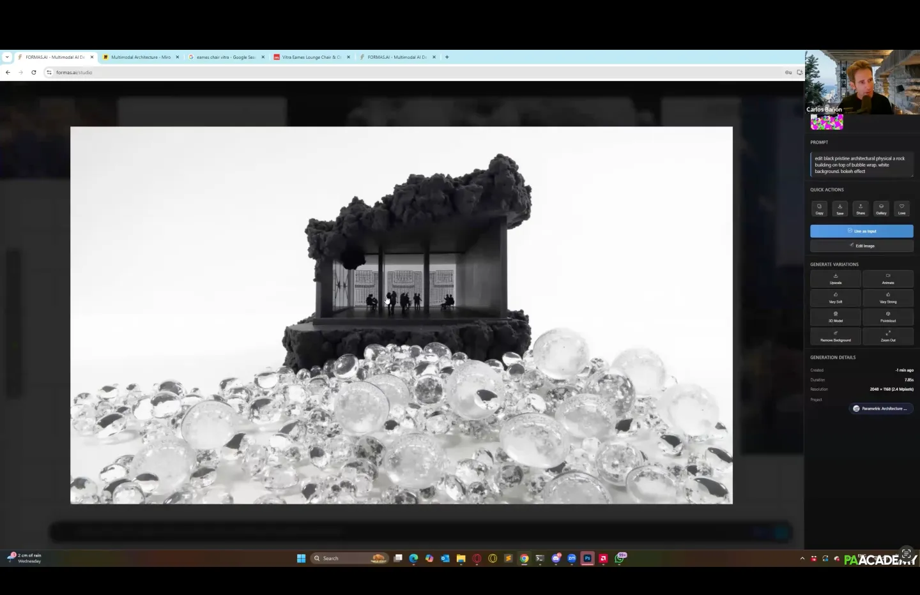Open the Vitra Eames Lounge Chair tab
The width and height of the screenshot is (920, 595).
point(311,57)
